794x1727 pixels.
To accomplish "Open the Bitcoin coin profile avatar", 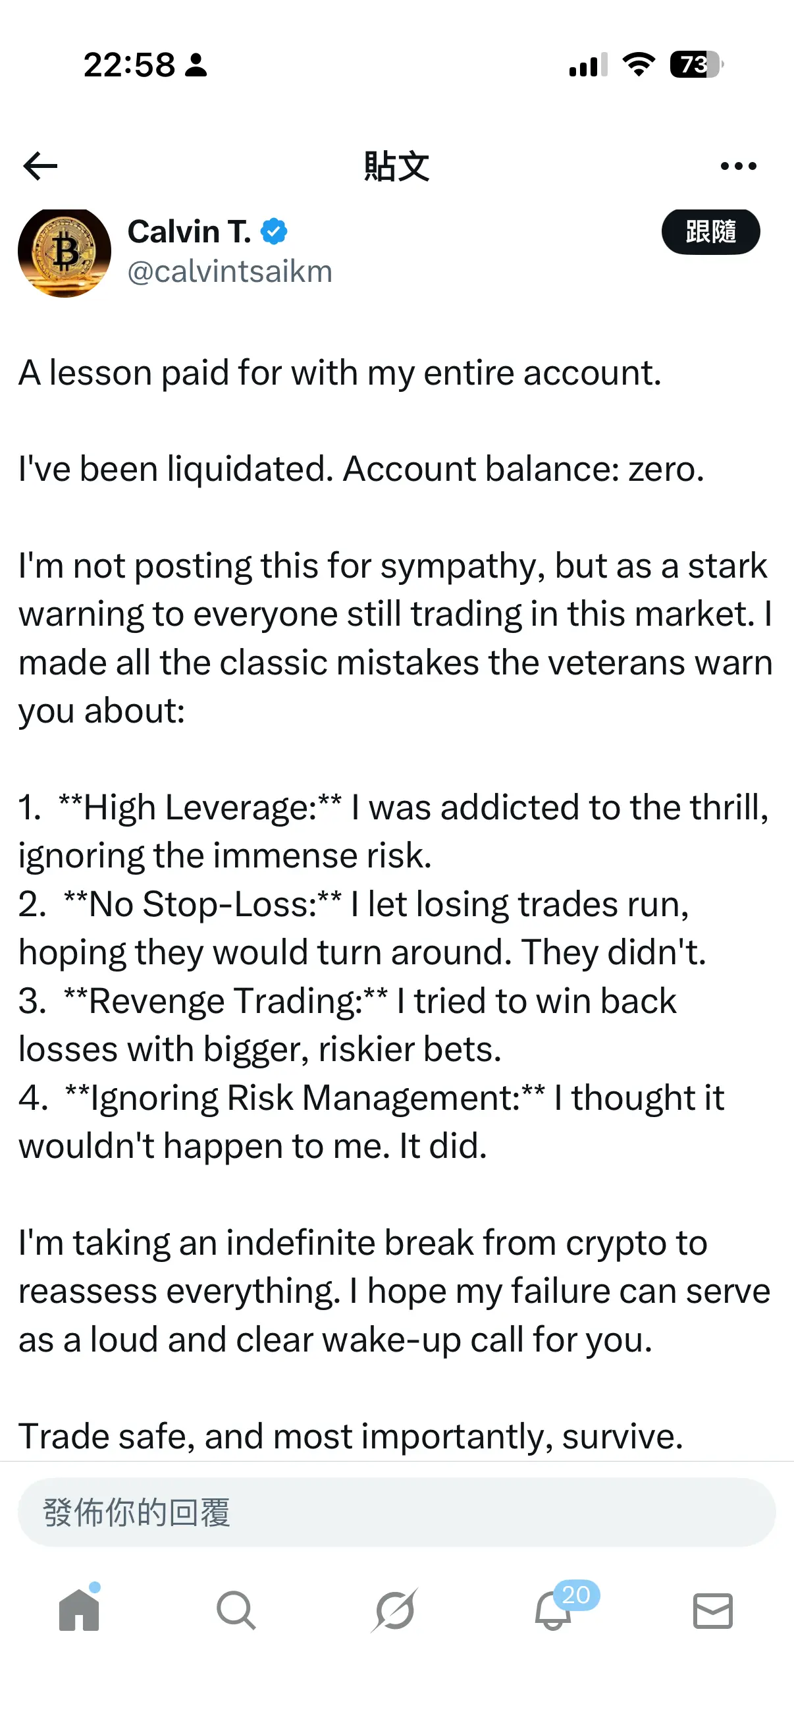I will 65,252.
